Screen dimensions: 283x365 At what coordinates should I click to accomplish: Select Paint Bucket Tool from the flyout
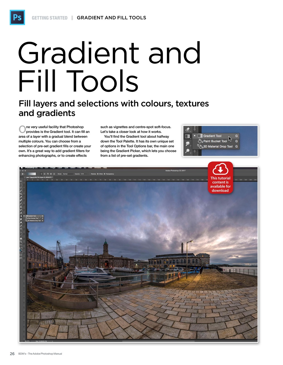(x=33, y=218)
